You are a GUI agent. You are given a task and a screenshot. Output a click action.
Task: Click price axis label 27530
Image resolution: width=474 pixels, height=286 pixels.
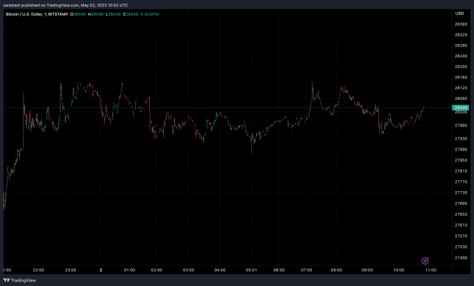pos(461,247)
